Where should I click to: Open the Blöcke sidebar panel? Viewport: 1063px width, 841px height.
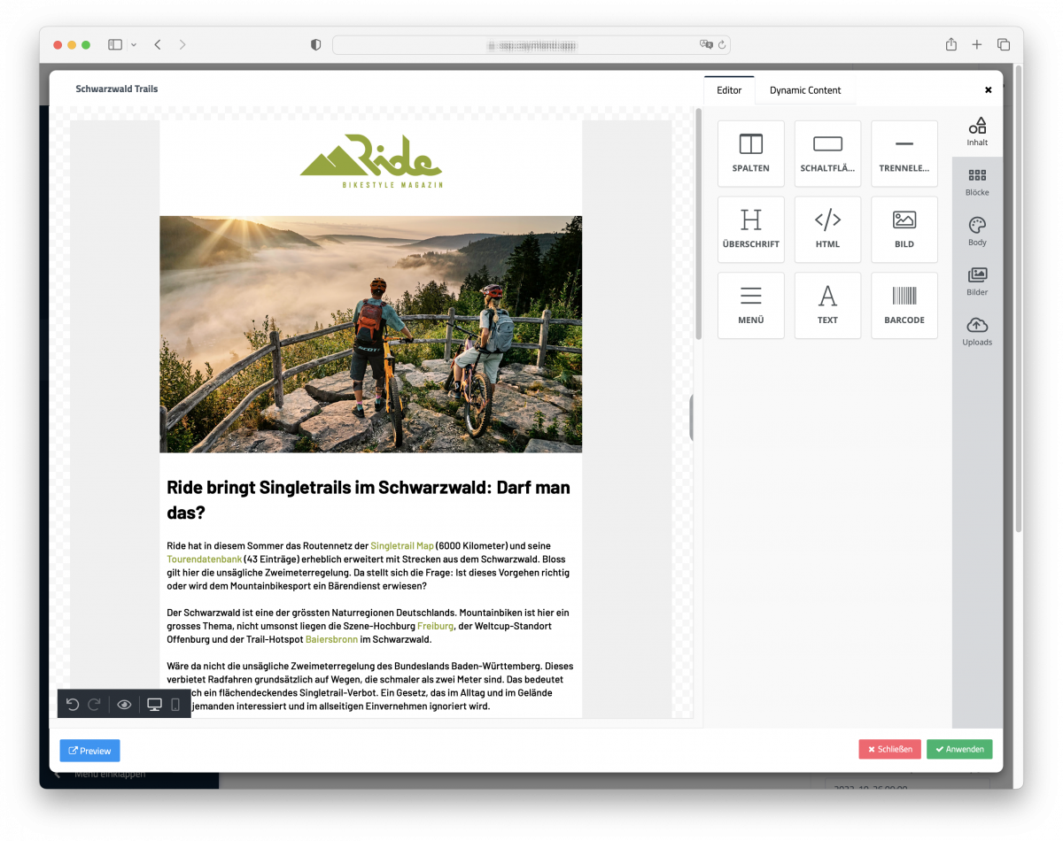977,182
